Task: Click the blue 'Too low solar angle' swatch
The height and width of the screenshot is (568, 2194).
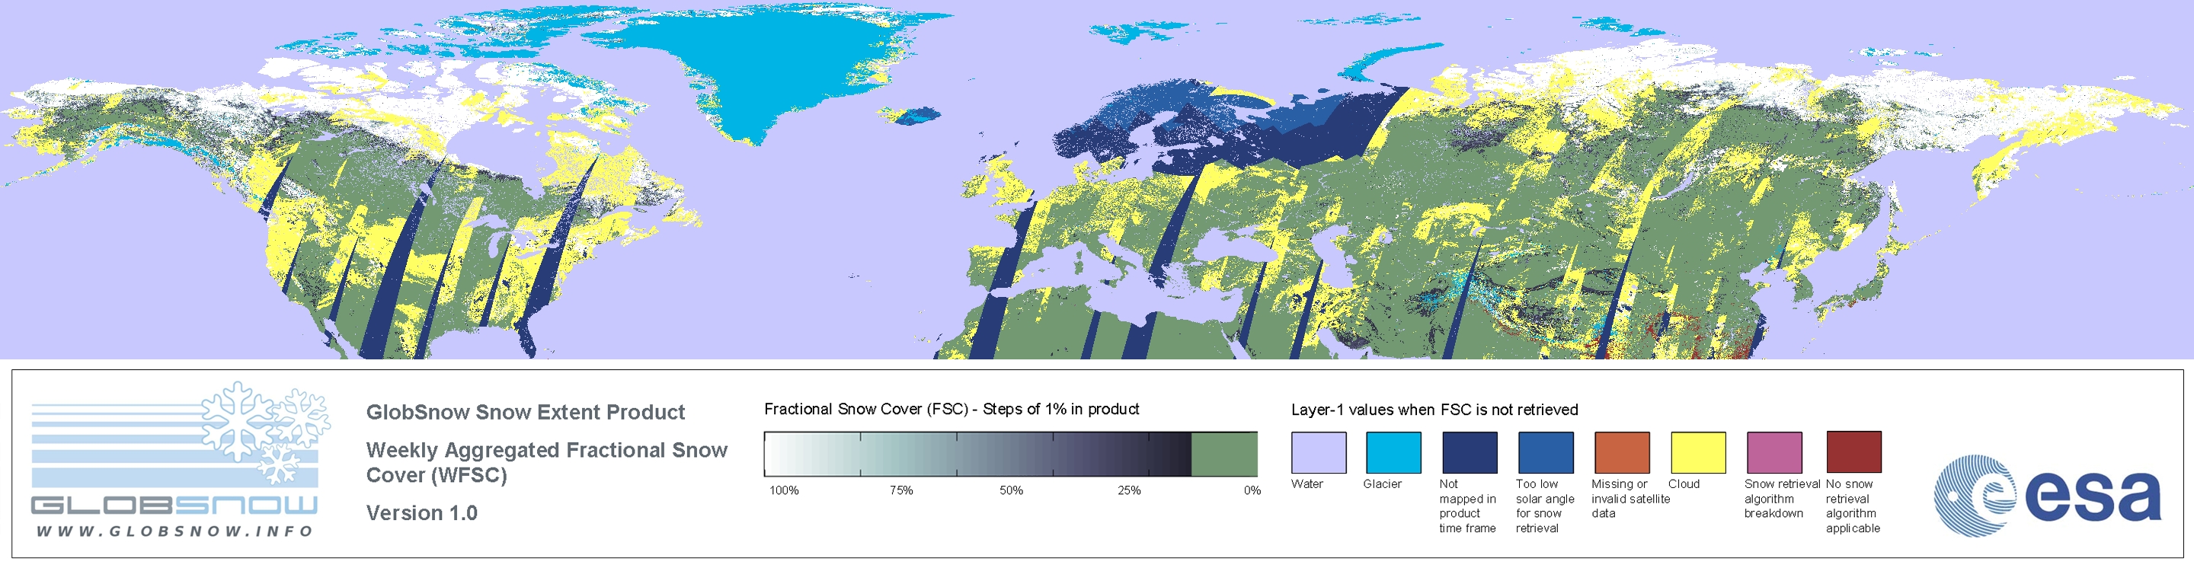Action: tap(1546, 452)
